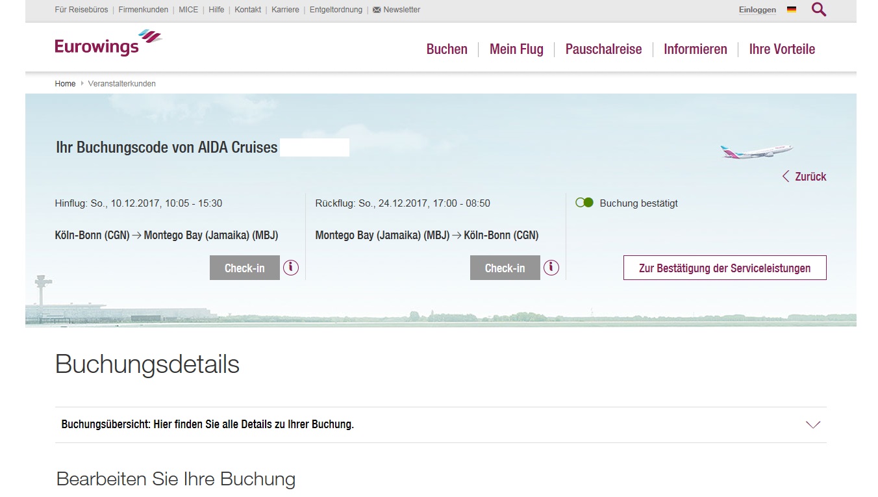
Task: Expand the Buchungsübersicht section chevron
Action: [x=812, y=425]
